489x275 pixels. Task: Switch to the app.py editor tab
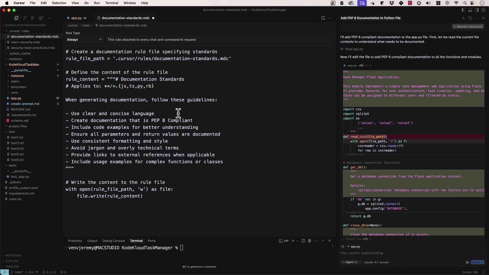tap(76, 18)
